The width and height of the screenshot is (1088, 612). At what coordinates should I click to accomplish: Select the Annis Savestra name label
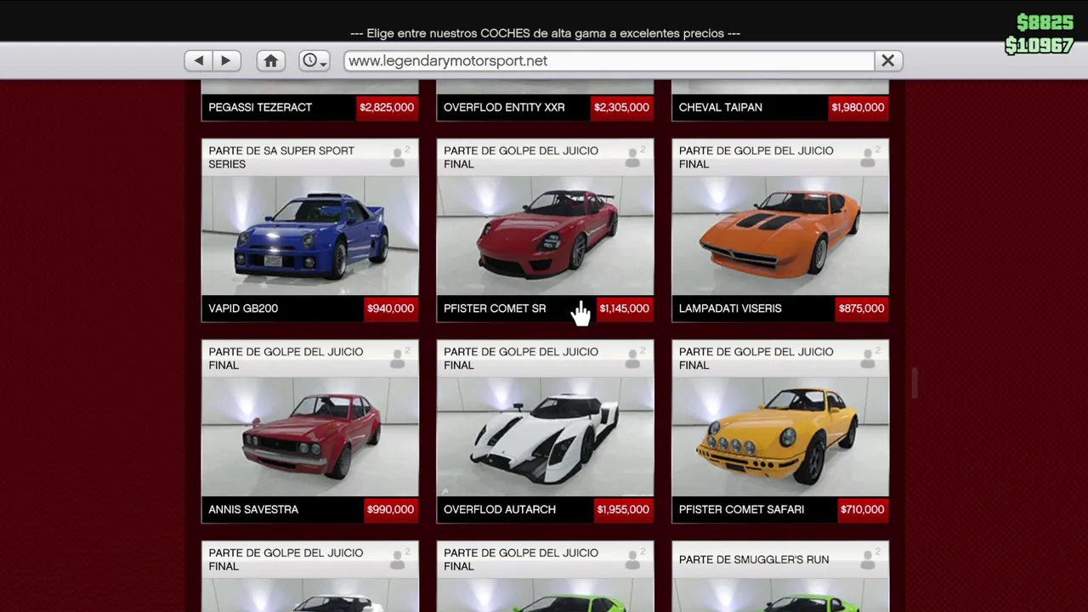253,509
